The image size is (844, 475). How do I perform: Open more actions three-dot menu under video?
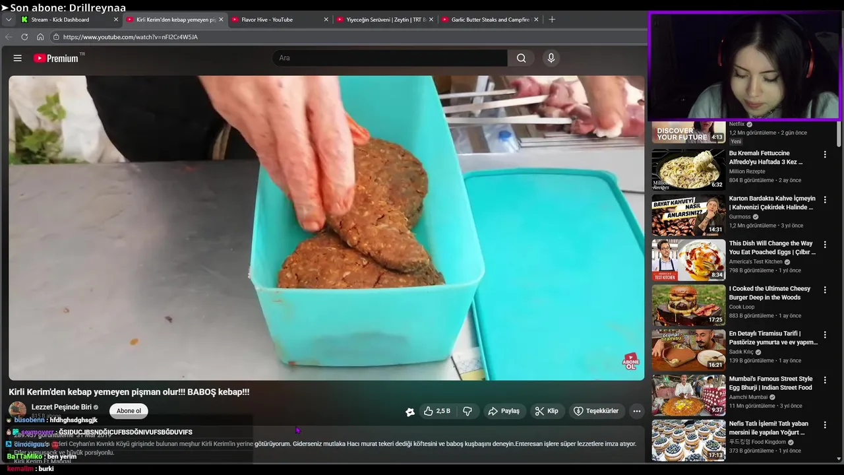[637, 411]
